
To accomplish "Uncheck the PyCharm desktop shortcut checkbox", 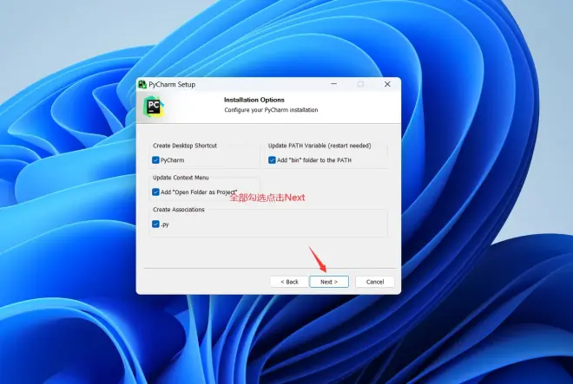I will tap(155, 159).
